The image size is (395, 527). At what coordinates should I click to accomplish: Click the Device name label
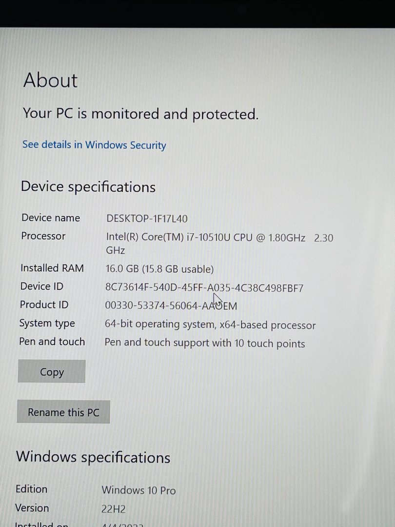(51, 218)
